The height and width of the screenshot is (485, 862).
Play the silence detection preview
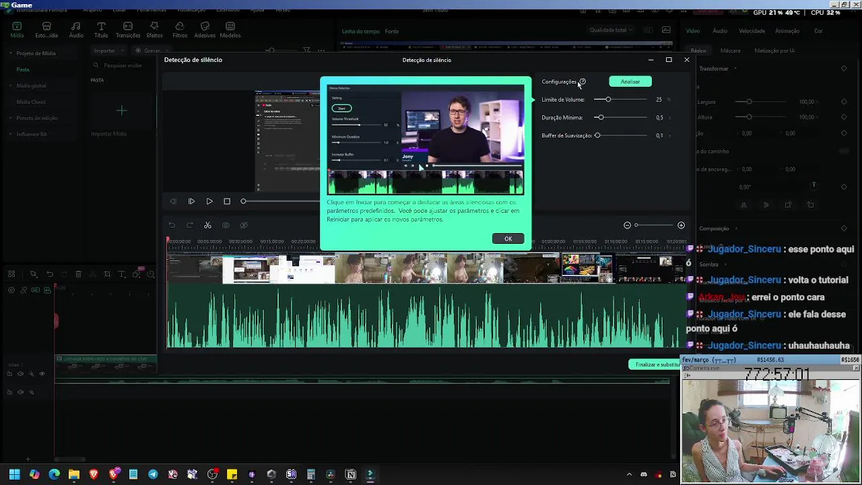click(x=209, y=201)
